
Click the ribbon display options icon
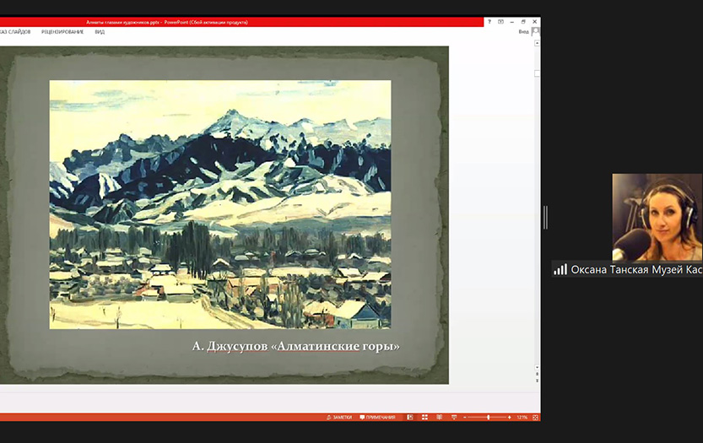click(x=500, y=22)
